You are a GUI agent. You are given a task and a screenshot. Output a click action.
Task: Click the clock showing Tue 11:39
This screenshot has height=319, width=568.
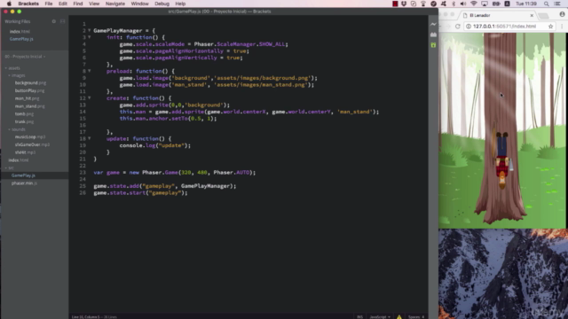click(526, 4)
